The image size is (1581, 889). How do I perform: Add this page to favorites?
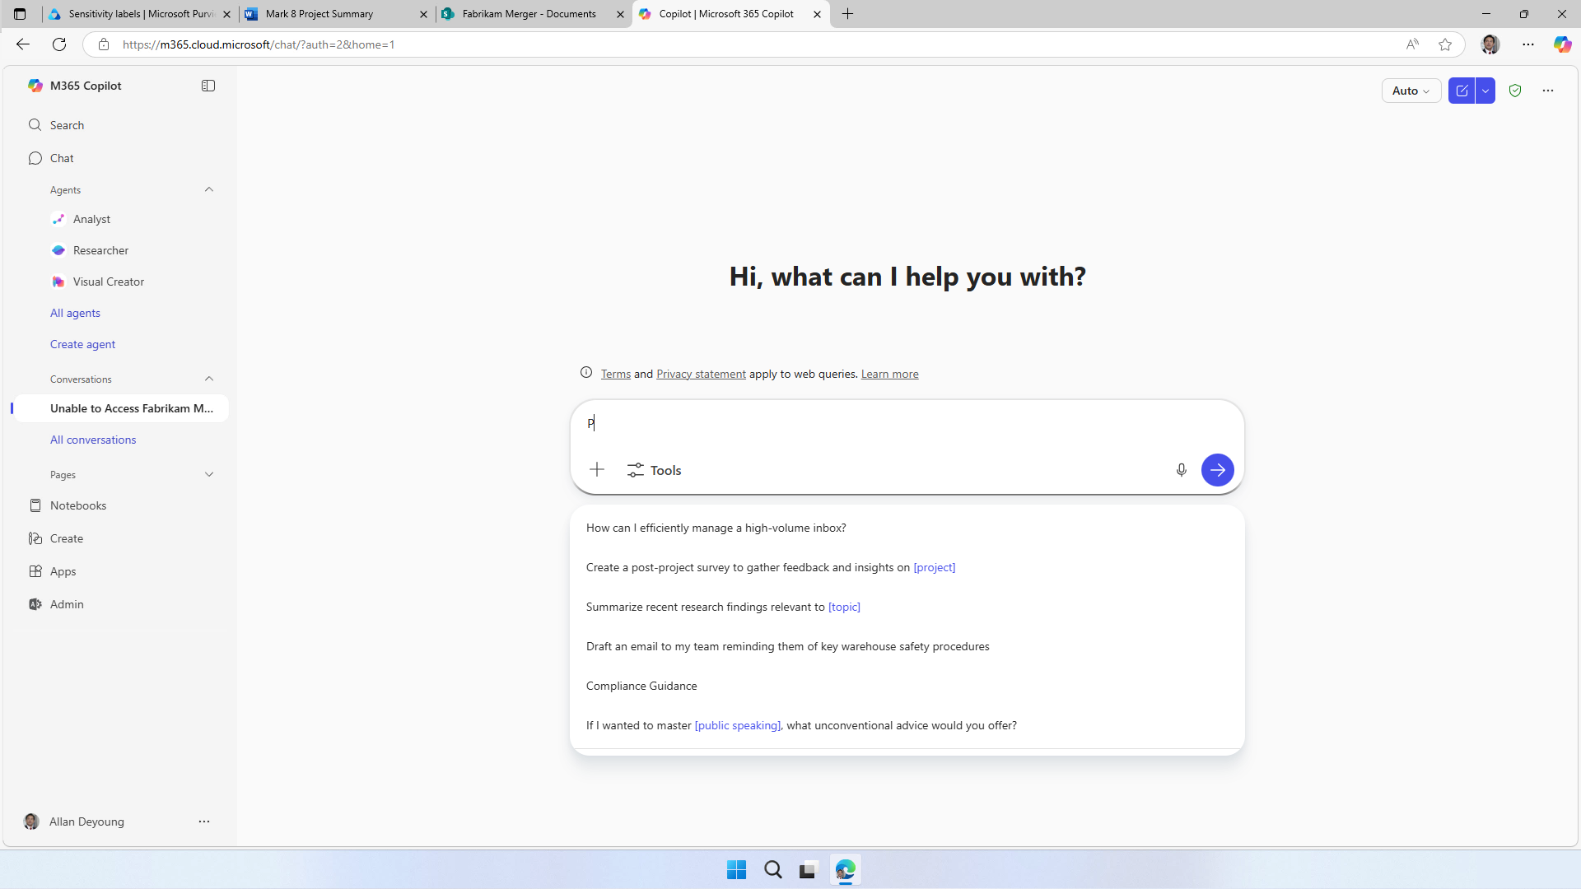click(1444, 44)
